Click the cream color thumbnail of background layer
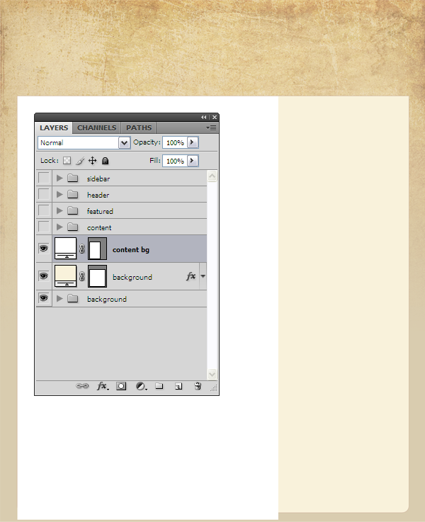This screenshot has width=425, height=522. (x=66, y=276)
